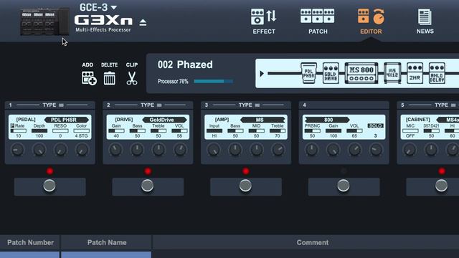Click the Color knob of PDL PHSR

(x=82, y=150)
